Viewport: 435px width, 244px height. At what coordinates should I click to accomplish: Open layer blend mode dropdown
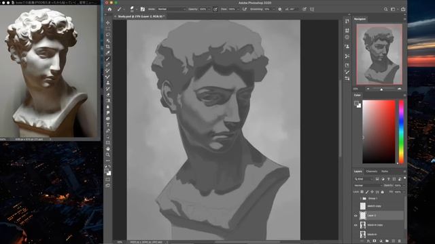click(x=368, y=185)
